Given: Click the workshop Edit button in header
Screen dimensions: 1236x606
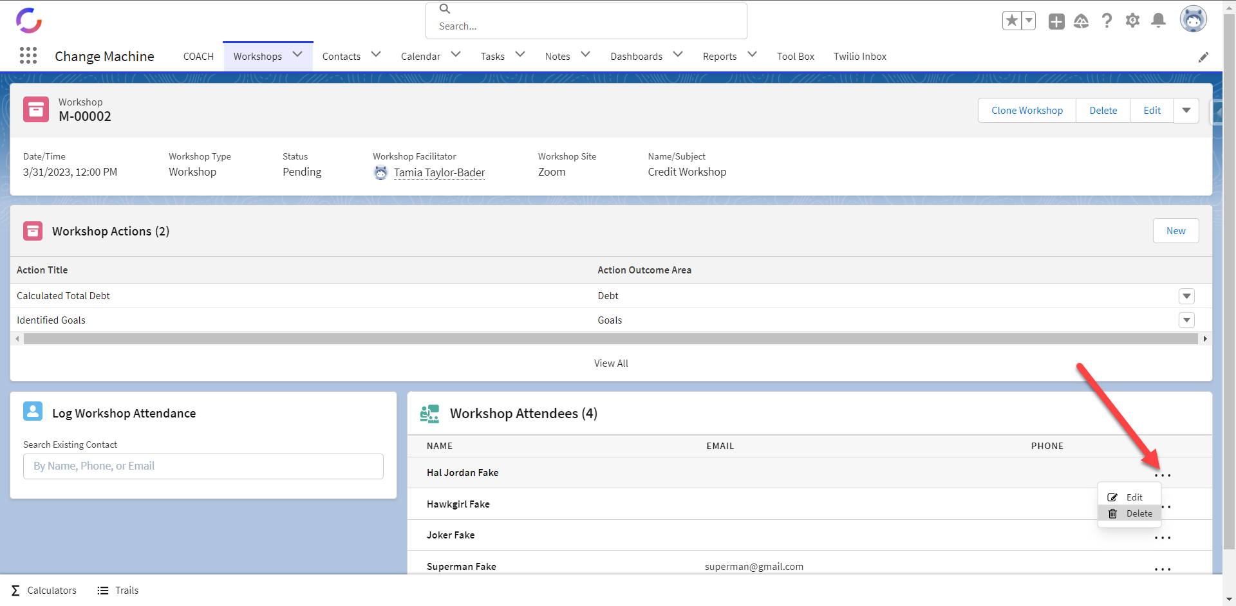Looking at the screenshot, I should pyautogui.click(x=1152, y=111).
